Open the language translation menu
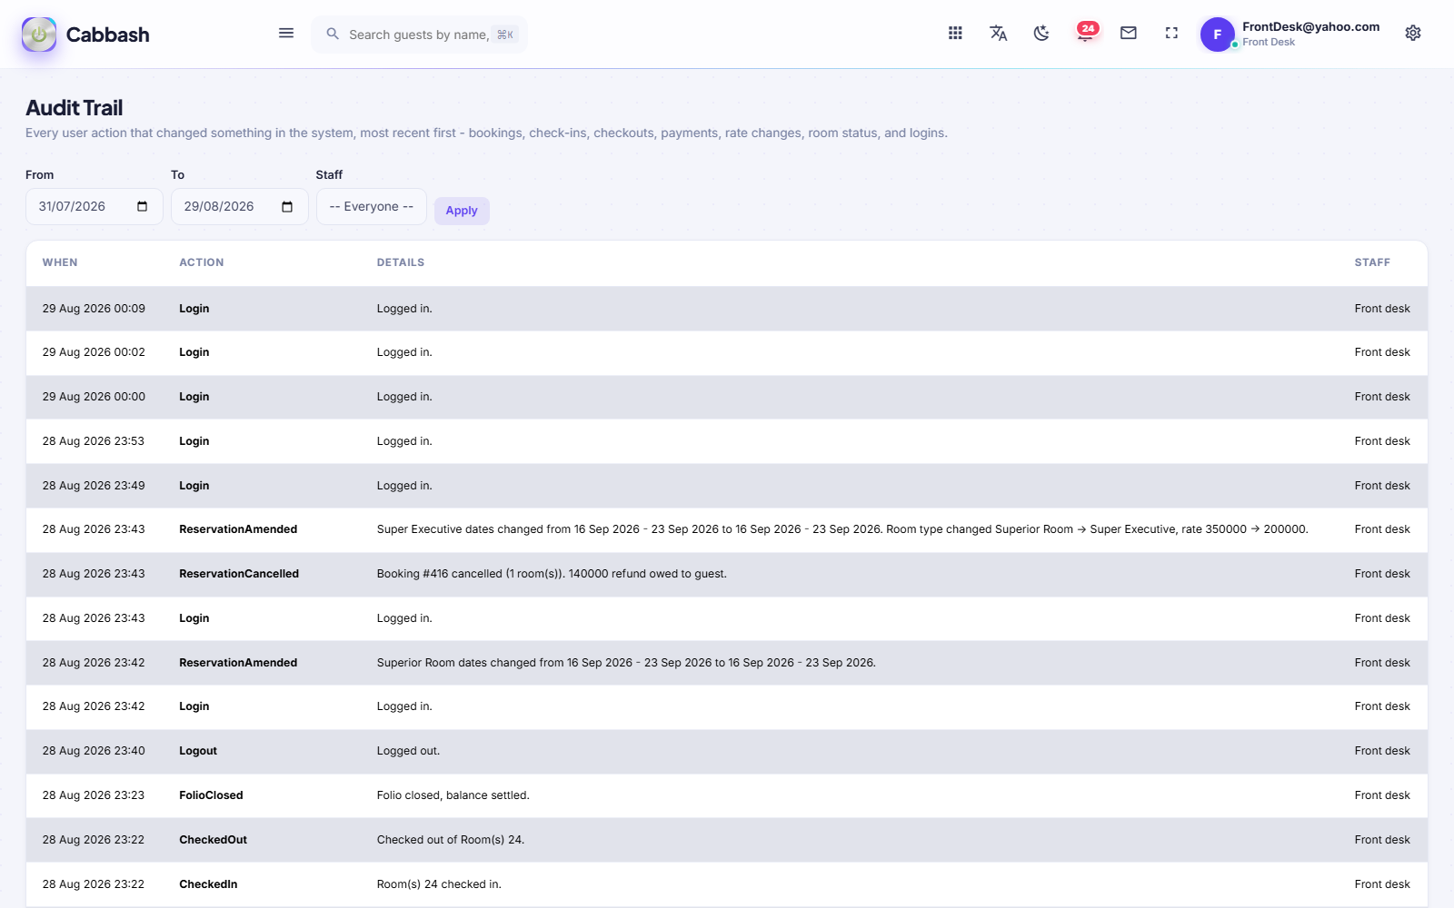The height and width of the screenshot is (908, 1454). click(998, 34)
